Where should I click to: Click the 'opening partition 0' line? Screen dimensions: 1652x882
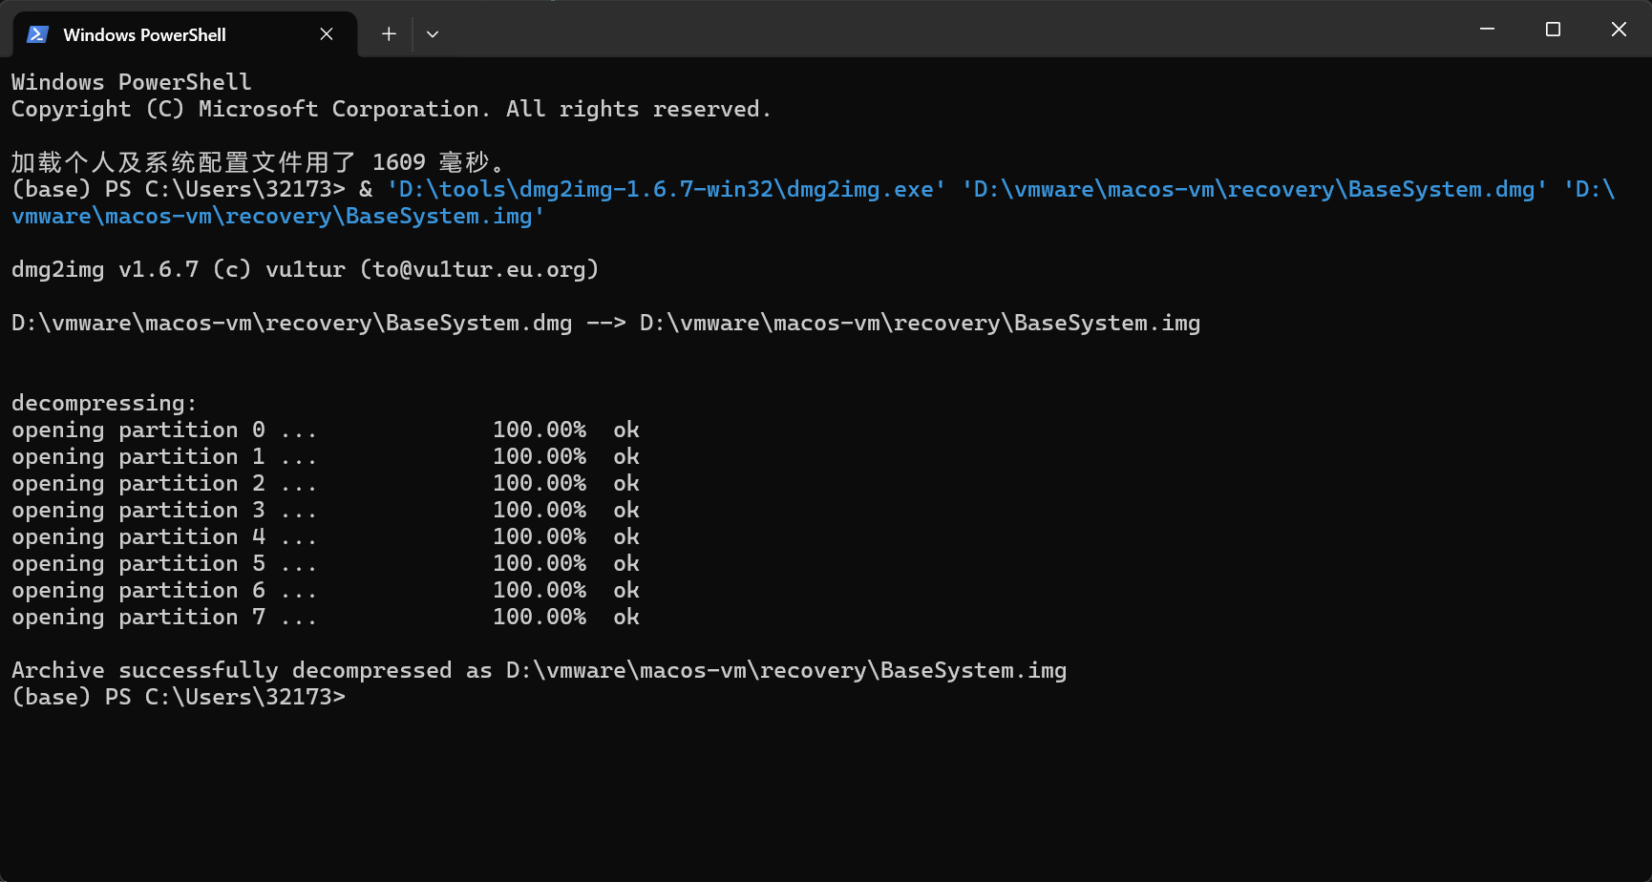pyautogui.click(x=326, y=430)
